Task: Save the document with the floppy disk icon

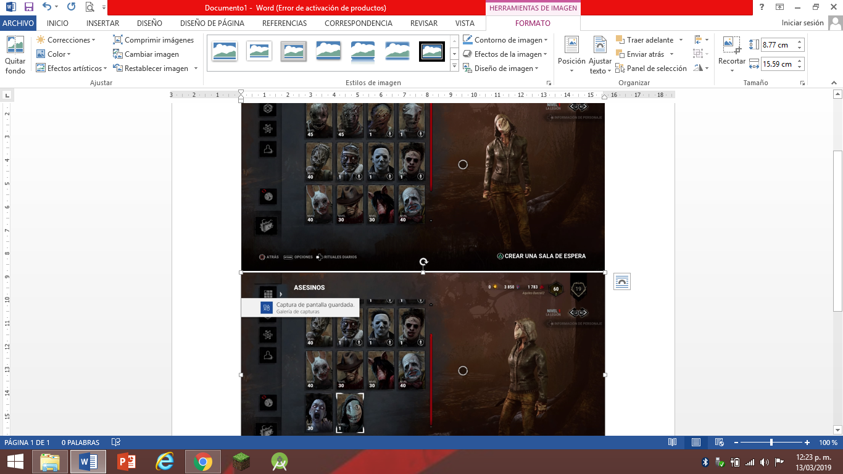Action: (29, 7)
